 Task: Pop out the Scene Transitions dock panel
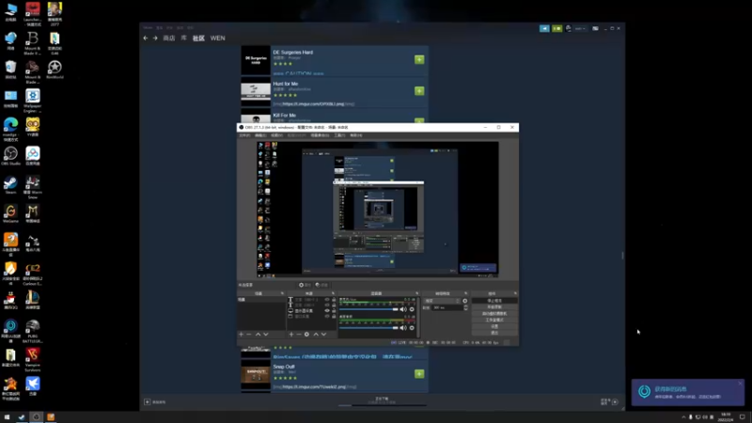click(x=465, y=293)
